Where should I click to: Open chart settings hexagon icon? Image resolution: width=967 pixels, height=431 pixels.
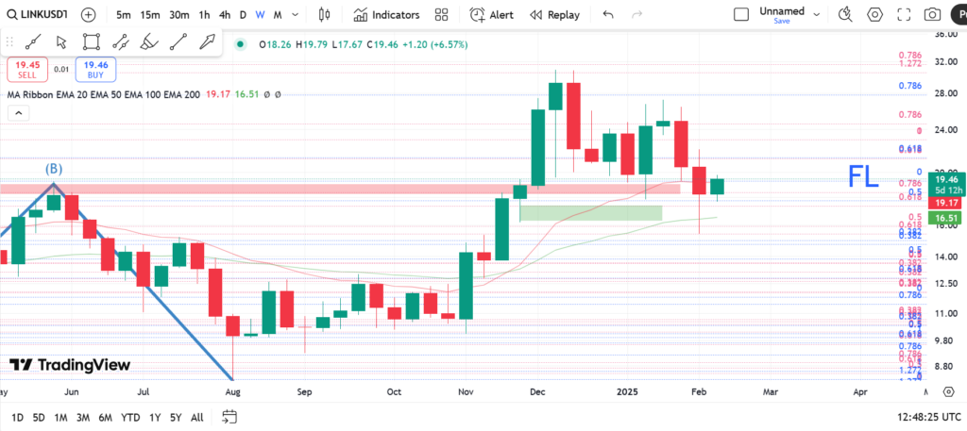pyautogui.click(x=874, y=15)
